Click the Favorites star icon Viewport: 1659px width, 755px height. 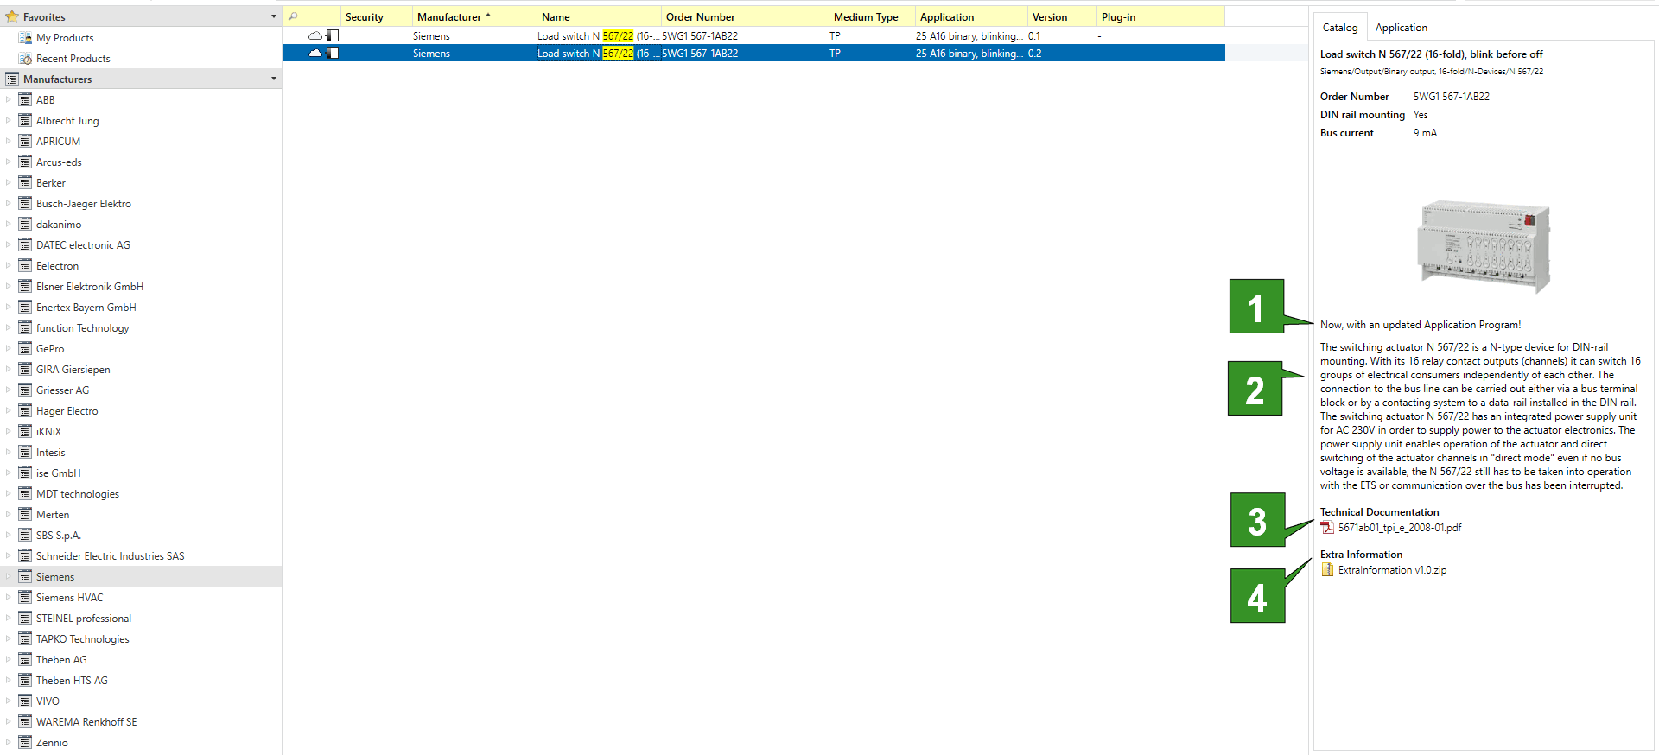[12, 16]
